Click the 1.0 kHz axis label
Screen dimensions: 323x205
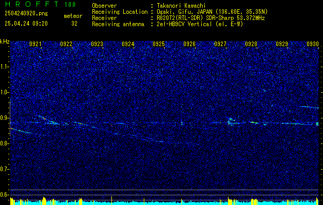pyautogui.click(x=5, y=93)
